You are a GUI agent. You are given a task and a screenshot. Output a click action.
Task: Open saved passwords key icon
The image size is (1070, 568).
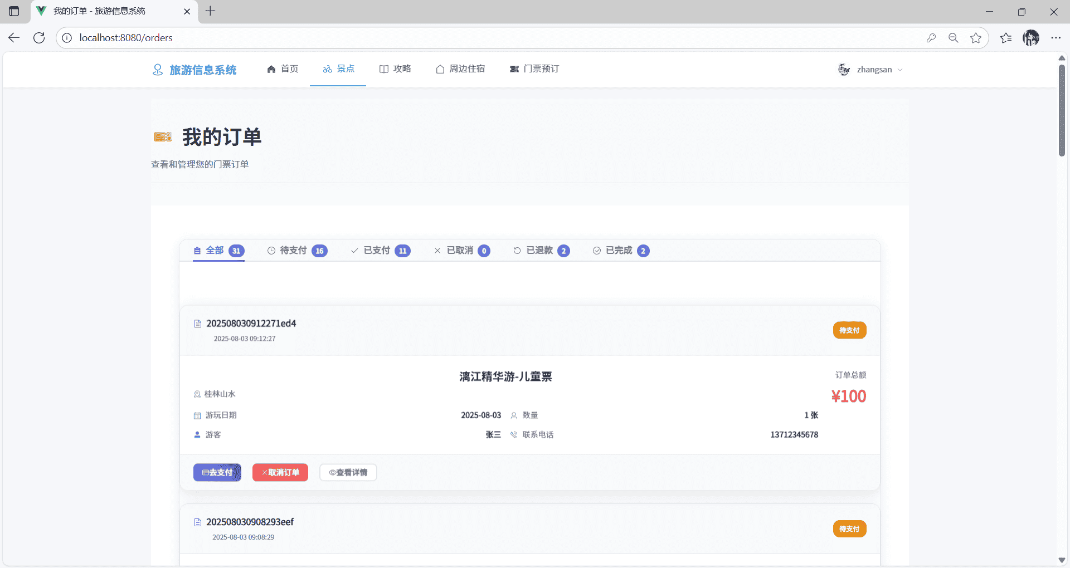point(931,38)
